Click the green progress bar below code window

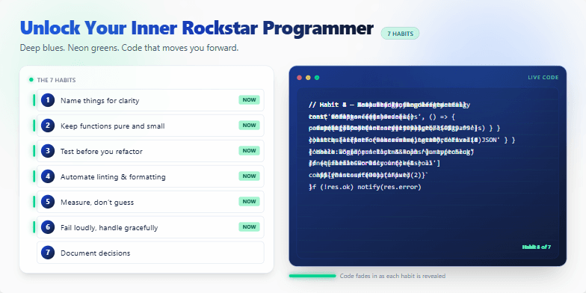pyautogui.click(x=312, y=277)
